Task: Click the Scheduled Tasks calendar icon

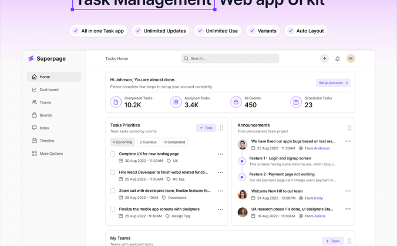Action: [296, 102]
